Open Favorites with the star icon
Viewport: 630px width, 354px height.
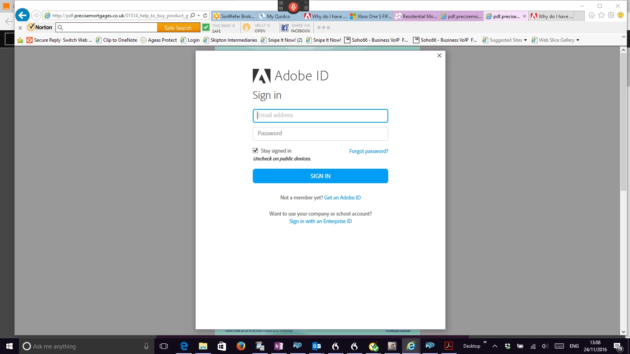(601, 15)
